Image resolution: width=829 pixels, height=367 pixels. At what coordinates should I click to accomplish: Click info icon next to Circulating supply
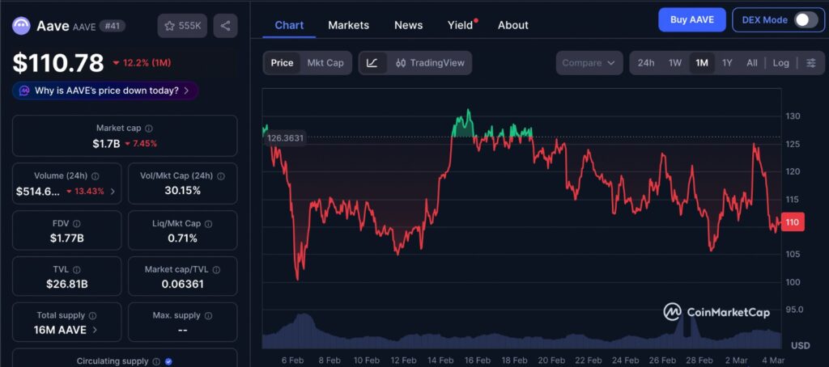[x=156, y=361]
